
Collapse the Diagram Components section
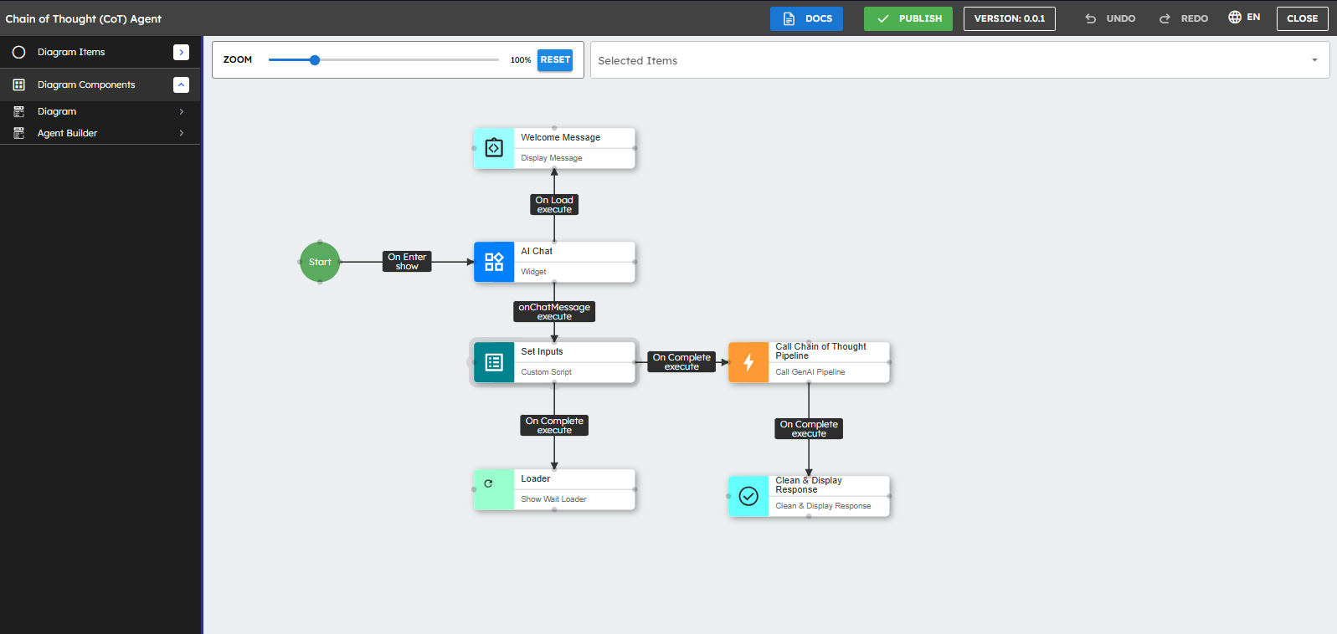click(x=181, y=84)
